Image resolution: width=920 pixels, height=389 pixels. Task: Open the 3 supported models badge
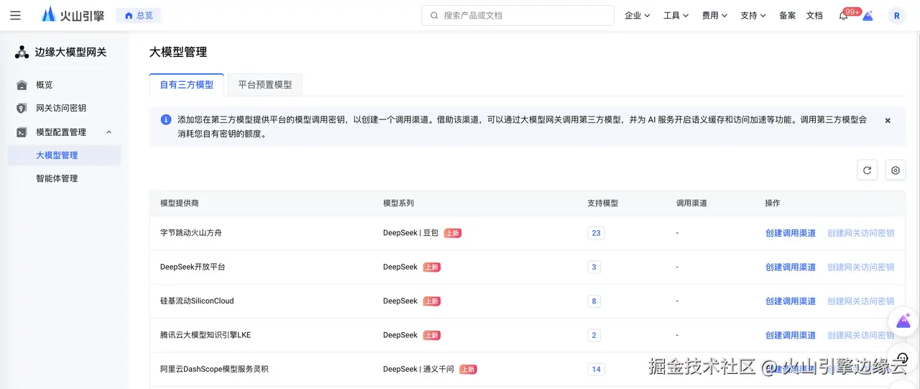point(594,267)
